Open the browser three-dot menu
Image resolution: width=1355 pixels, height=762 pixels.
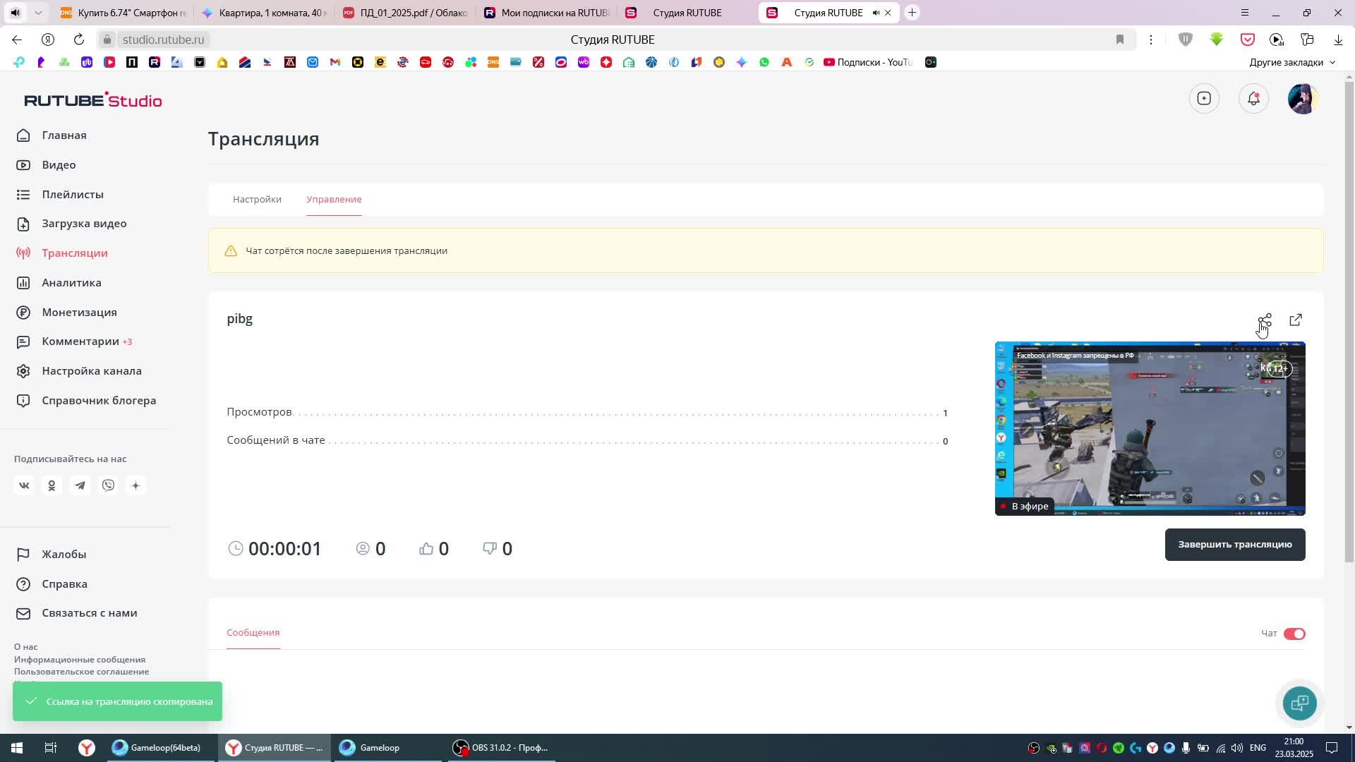(1150, 40)
